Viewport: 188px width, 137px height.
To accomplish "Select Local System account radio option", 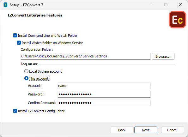I will pos(26,71).
